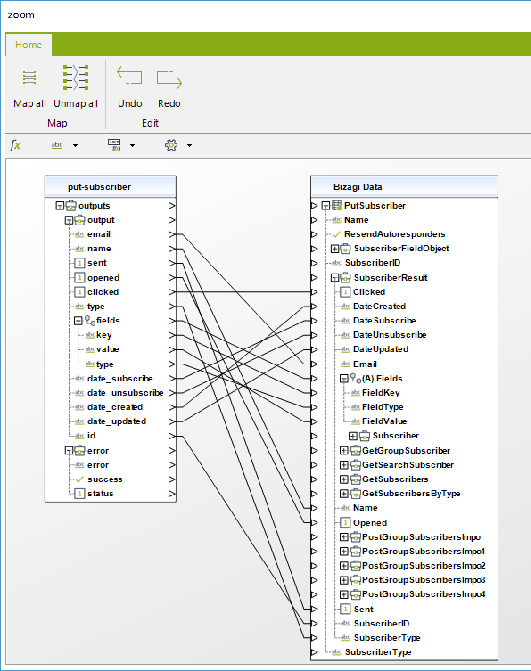Open dropdown arrow next to gear icon

(x=189, y=146)
